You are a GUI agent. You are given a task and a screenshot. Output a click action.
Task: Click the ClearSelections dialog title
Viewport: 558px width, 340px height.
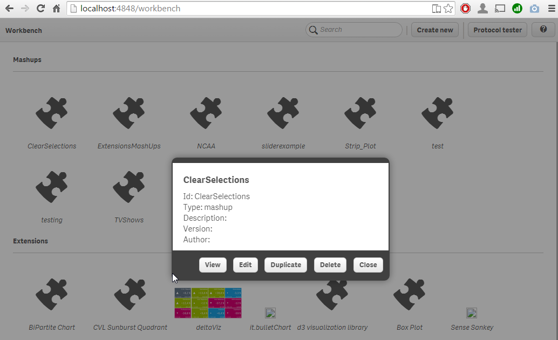(216, 180)
